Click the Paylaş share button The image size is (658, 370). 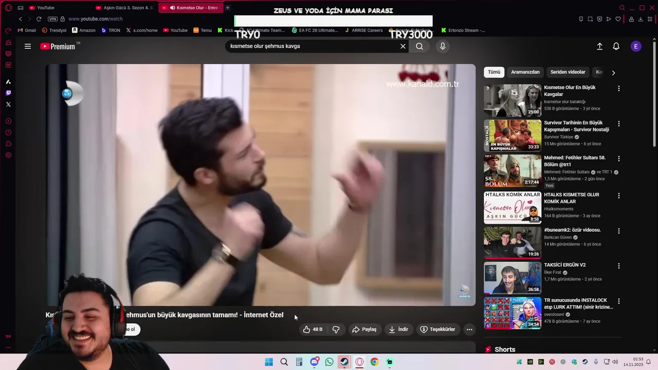point(364,329)
